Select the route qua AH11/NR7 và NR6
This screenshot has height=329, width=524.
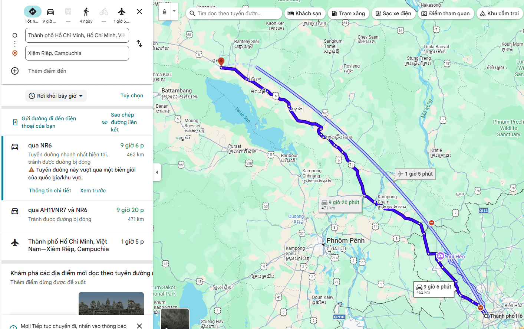point(77,216)
